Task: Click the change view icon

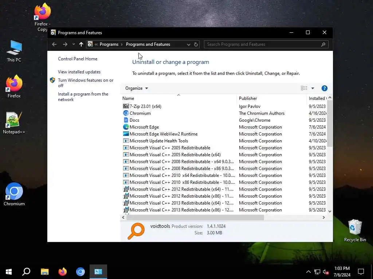Action: [304, 88]
